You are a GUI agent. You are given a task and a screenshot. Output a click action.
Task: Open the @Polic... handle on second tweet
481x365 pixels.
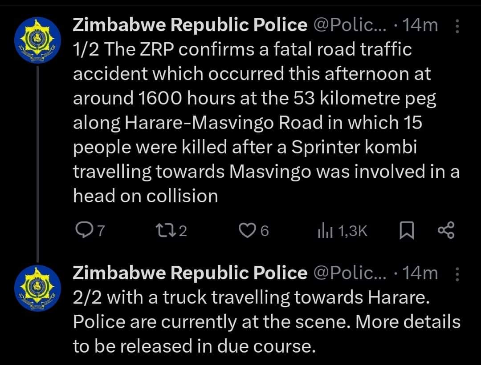[x=351, y=273]
